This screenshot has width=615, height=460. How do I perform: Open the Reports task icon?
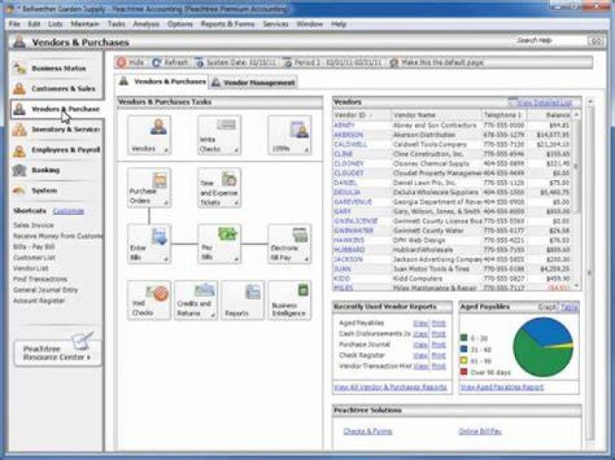pyautogui.click(x=243, y=300)
